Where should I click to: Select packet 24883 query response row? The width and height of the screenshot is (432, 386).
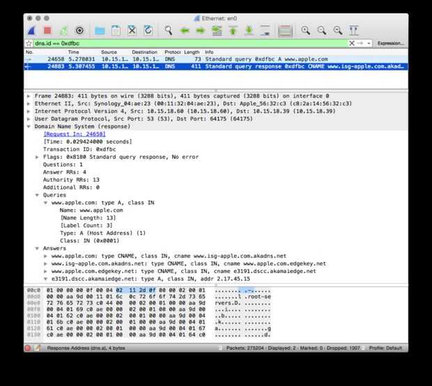tap(216, 66)
